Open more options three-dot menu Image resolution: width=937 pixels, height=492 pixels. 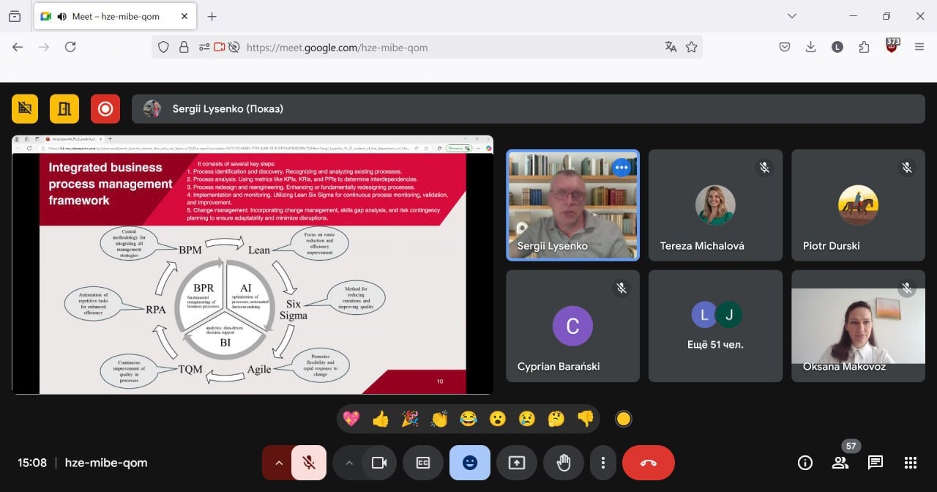(603, 463)
